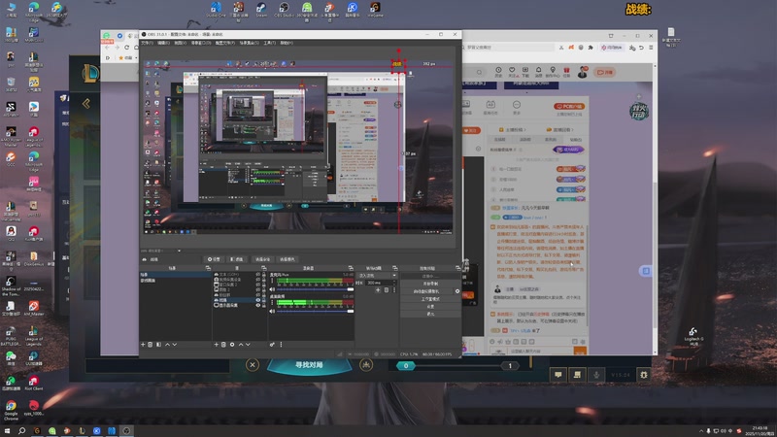
Task: Click the Windows Start button
Action: [x=7, y=431]
